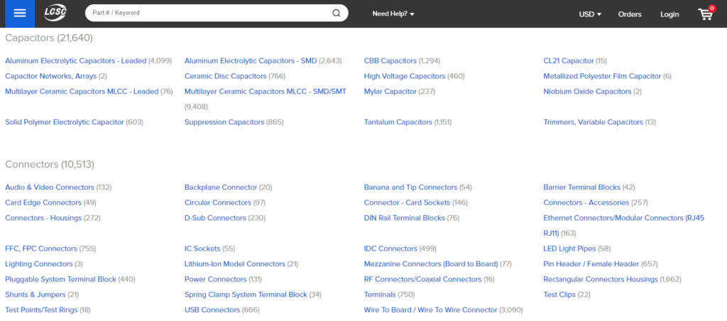The width and height of the screenshot is (727, 321).
Task: Open USB Connectors category
Action: pos(212,310)
